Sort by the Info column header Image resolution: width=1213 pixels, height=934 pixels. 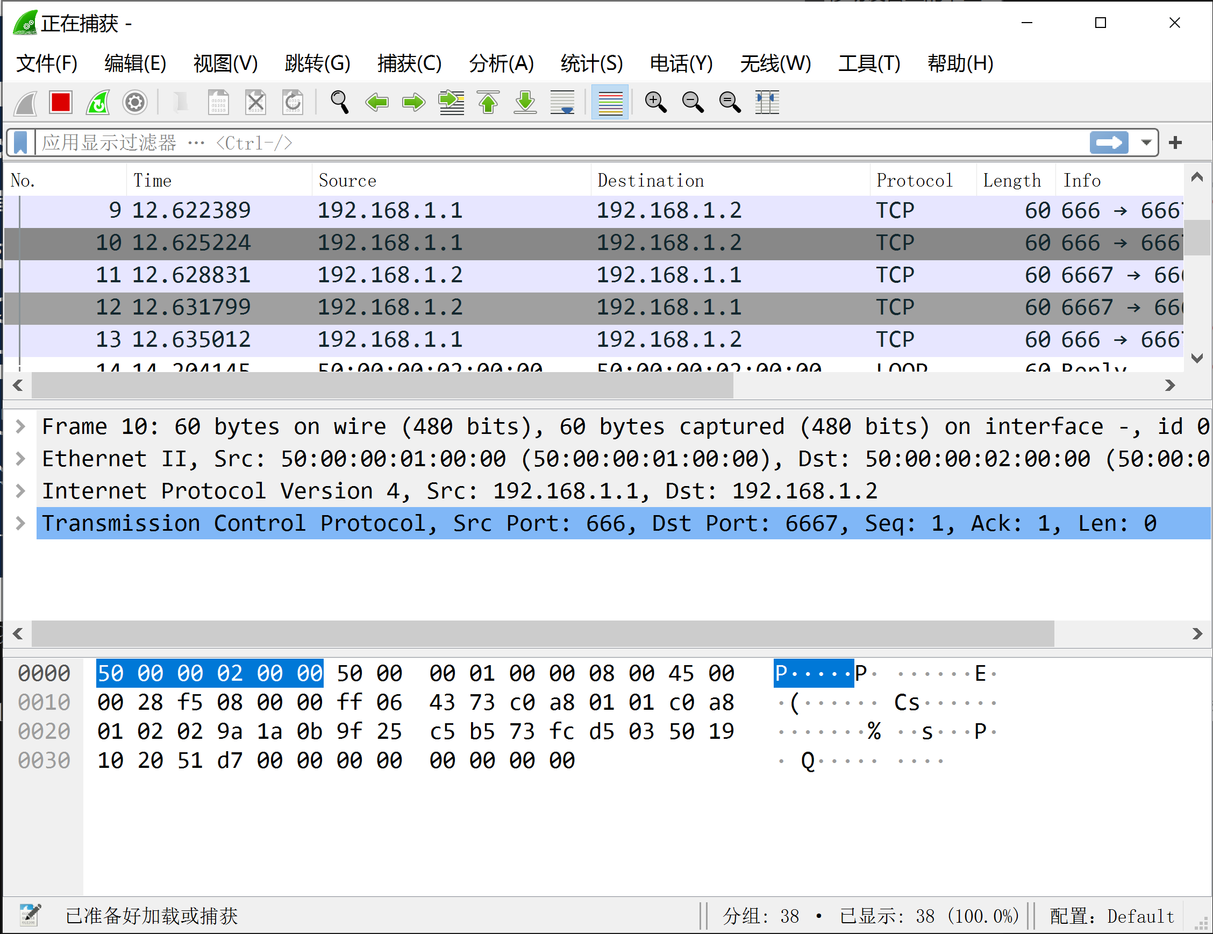coord(1119,181)
